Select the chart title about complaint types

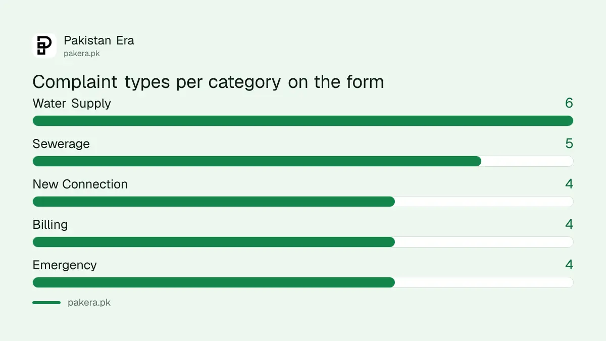tap(208, 82)
